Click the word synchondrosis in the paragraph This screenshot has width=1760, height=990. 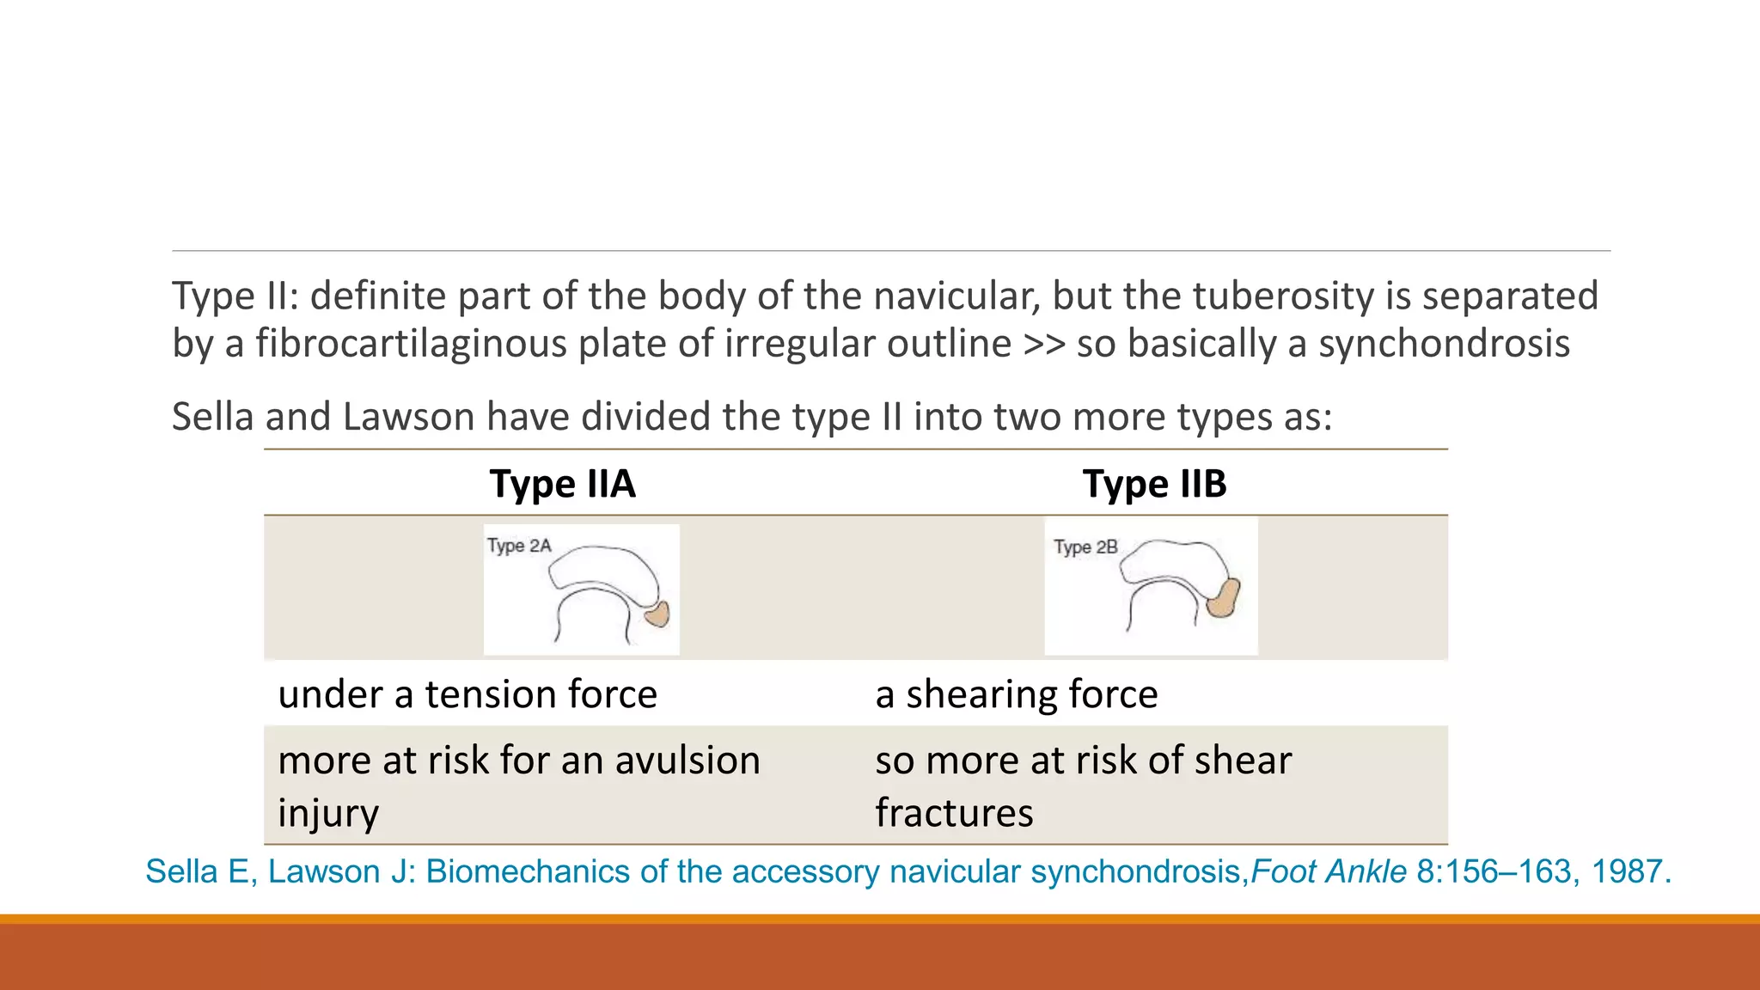coord(1444,344)
